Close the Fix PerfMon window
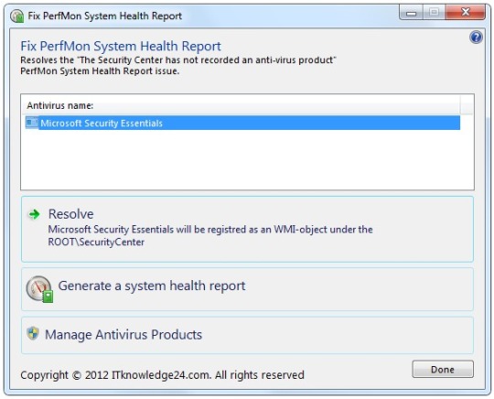The image size is (494, 399). (x=465, y=13)
